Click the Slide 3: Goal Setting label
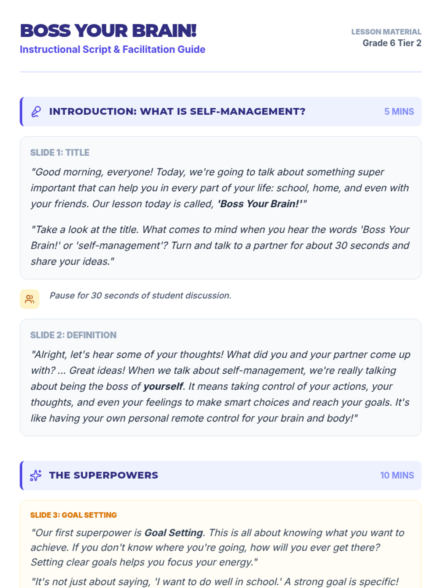Viewport: 441px width, 588px height. pyautogui.click(x=73, y=515)
